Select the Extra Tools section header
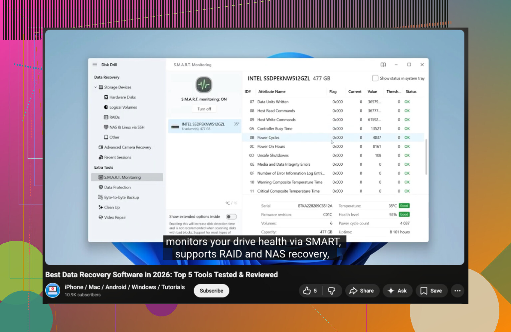The width and height of the screenshot is (511, 332). tap(103, 167)
